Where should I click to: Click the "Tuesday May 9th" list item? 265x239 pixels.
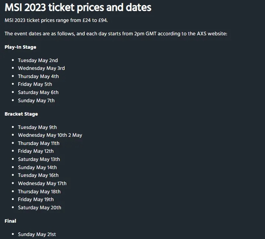37,127
